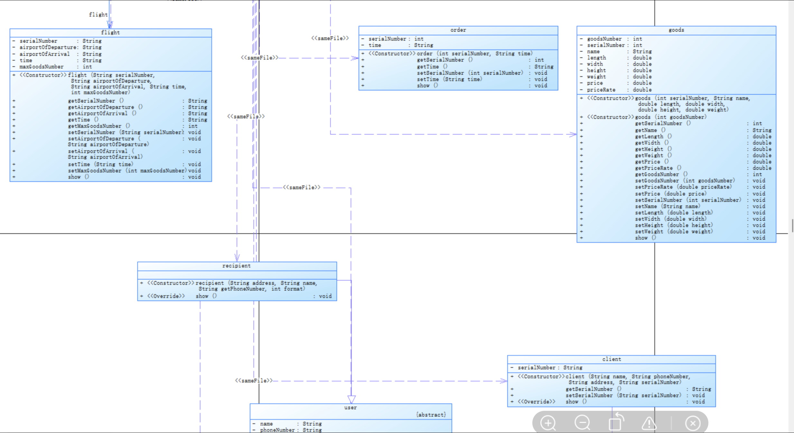The image size is (794, 433).
Task: Click getPriceRate method in goods class
Action: pos(654,168)
